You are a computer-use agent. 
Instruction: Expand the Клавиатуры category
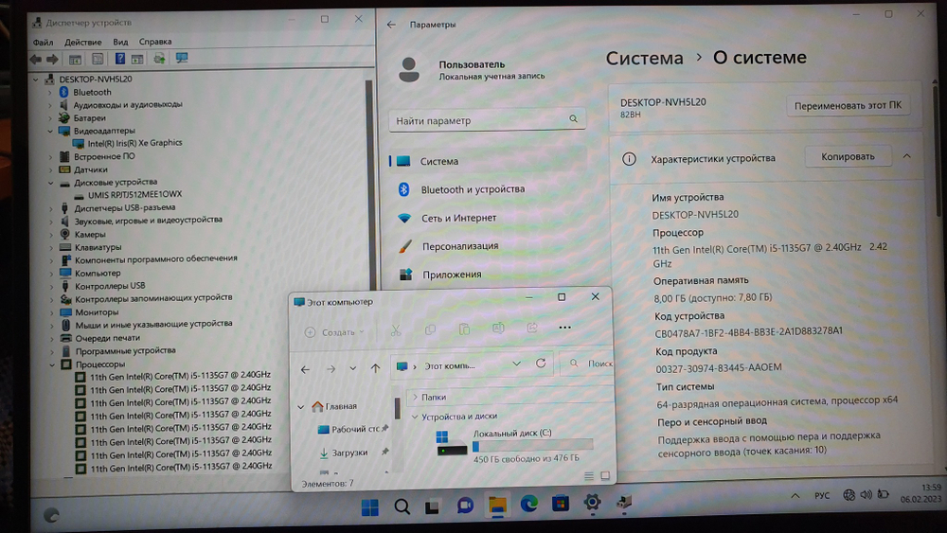click(51, 247)
